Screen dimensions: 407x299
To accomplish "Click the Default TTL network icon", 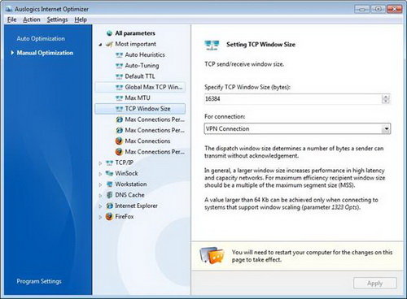I will pyautogui.click(x=120, y=76).
